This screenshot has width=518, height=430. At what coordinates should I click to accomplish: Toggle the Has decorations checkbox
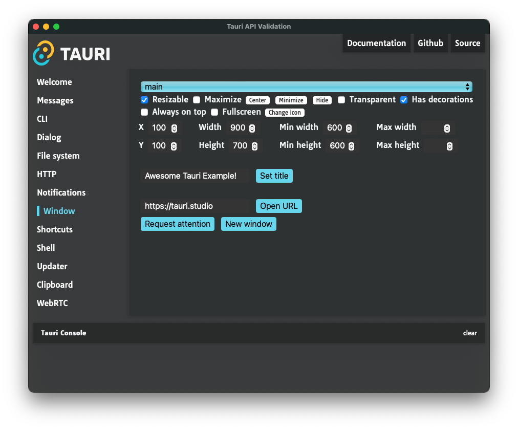[404, 100]
